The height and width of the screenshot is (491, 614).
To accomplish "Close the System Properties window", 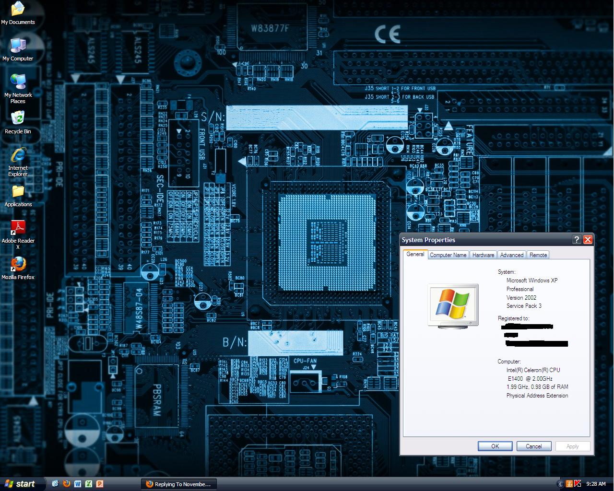I will coord(588,240).
